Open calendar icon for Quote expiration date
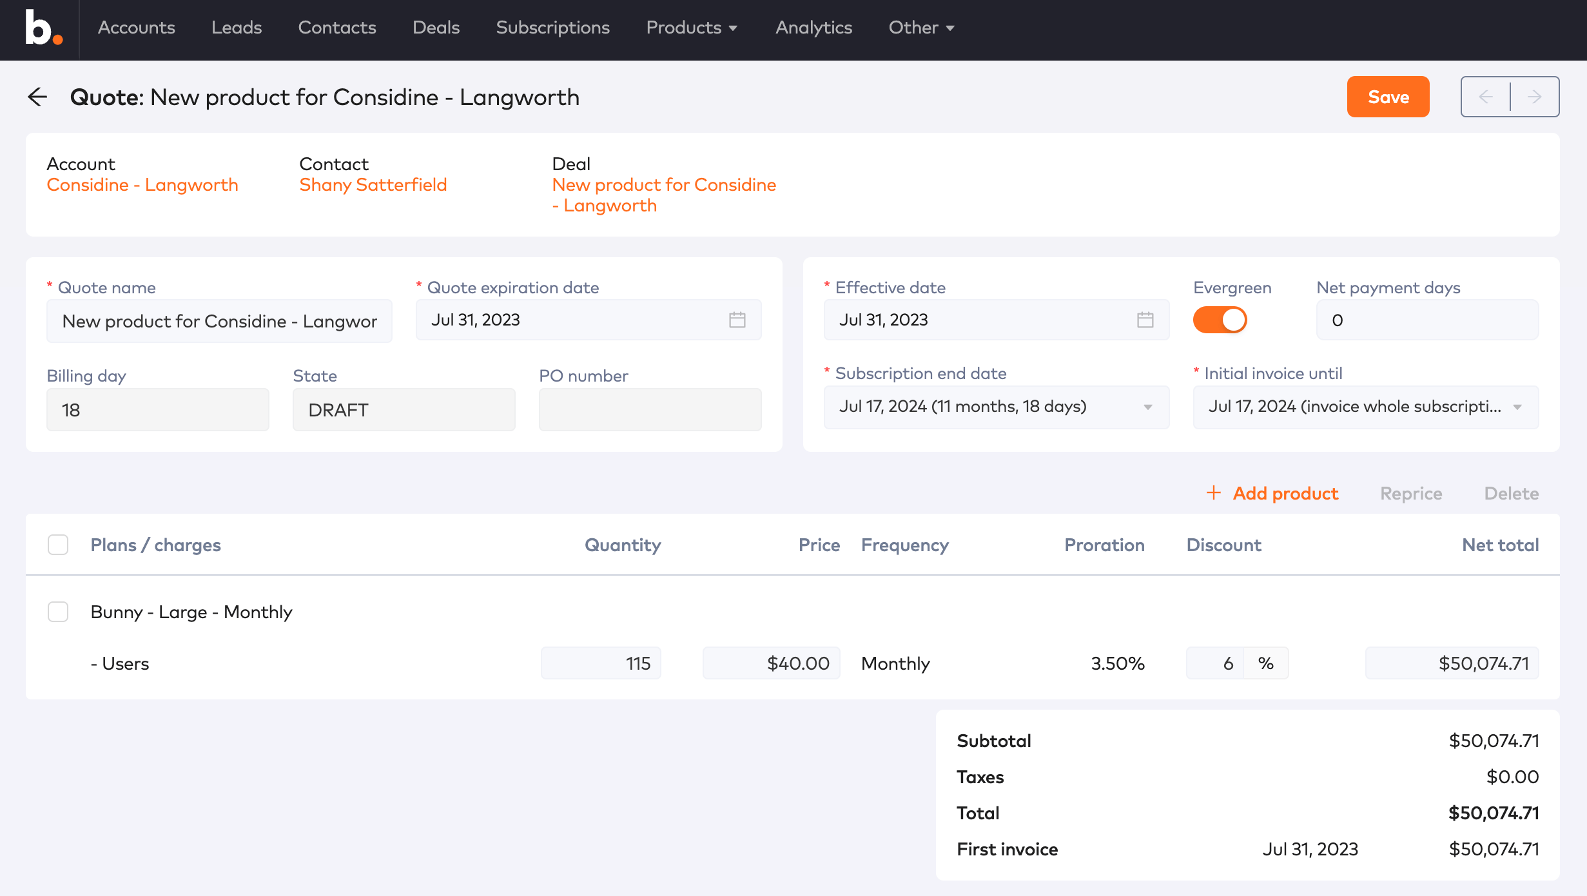 (x=737, y=320)
